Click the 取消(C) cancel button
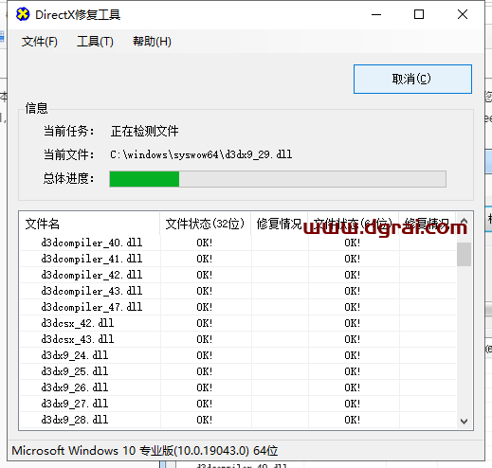This screenshot has width=492, height=468. [x=412, y=79]
